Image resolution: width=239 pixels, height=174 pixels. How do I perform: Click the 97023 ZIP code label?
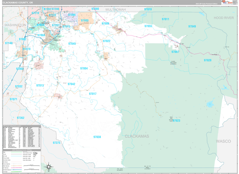click(176, 121)
